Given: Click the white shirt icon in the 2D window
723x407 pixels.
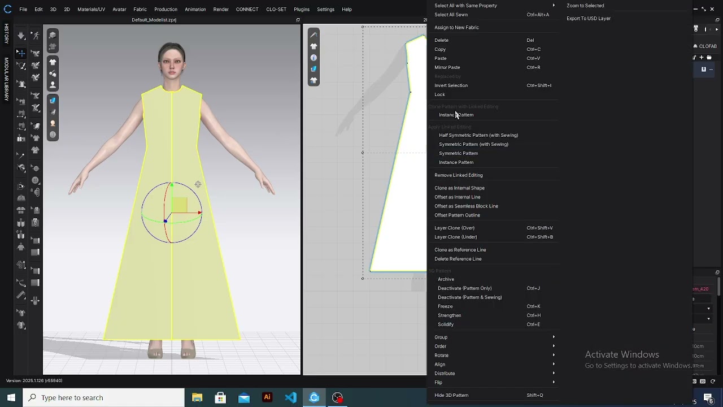Looking at the screenshot, I should coord(313,46).
